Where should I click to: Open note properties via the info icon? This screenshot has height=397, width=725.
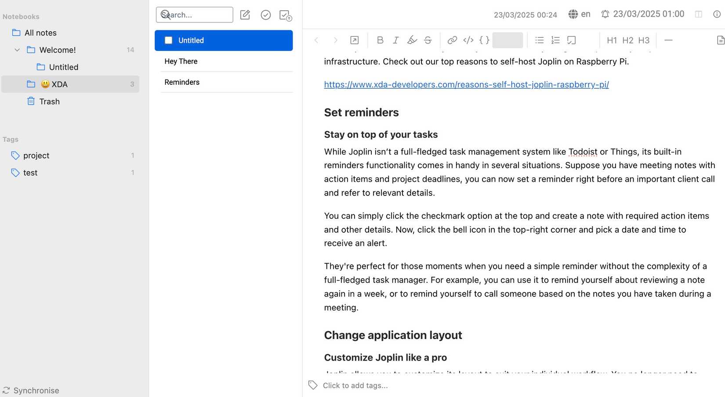716,14
